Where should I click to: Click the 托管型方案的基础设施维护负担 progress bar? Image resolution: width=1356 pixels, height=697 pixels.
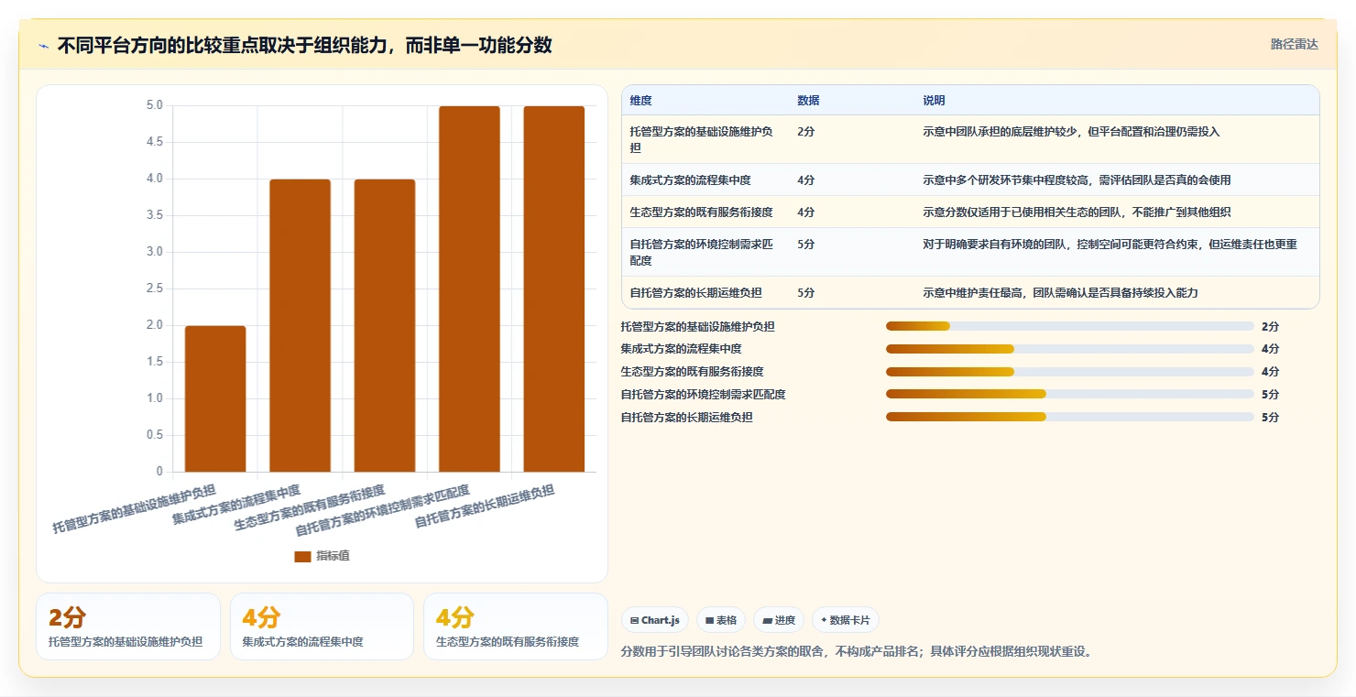1070,326
